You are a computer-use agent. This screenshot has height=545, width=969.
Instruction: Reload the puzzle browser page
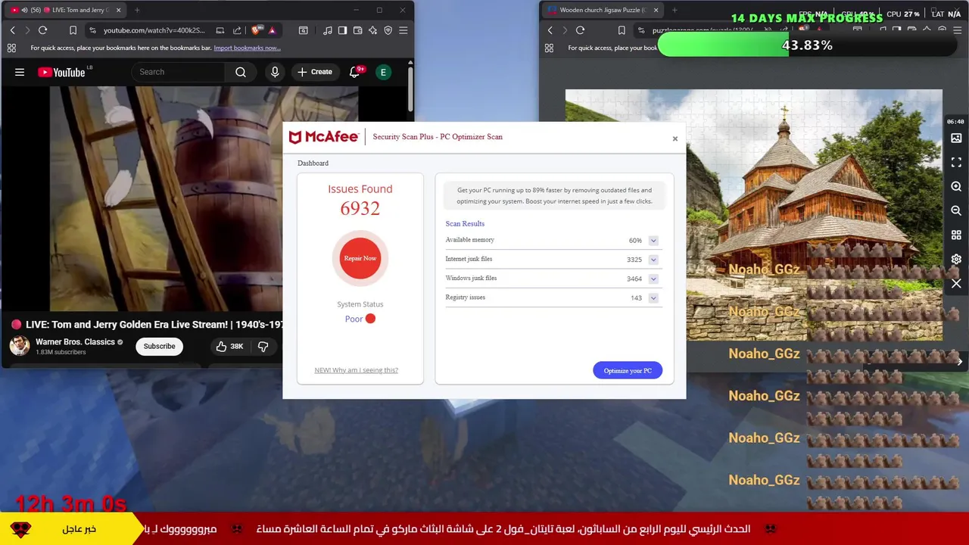click(x=580, y=30)
